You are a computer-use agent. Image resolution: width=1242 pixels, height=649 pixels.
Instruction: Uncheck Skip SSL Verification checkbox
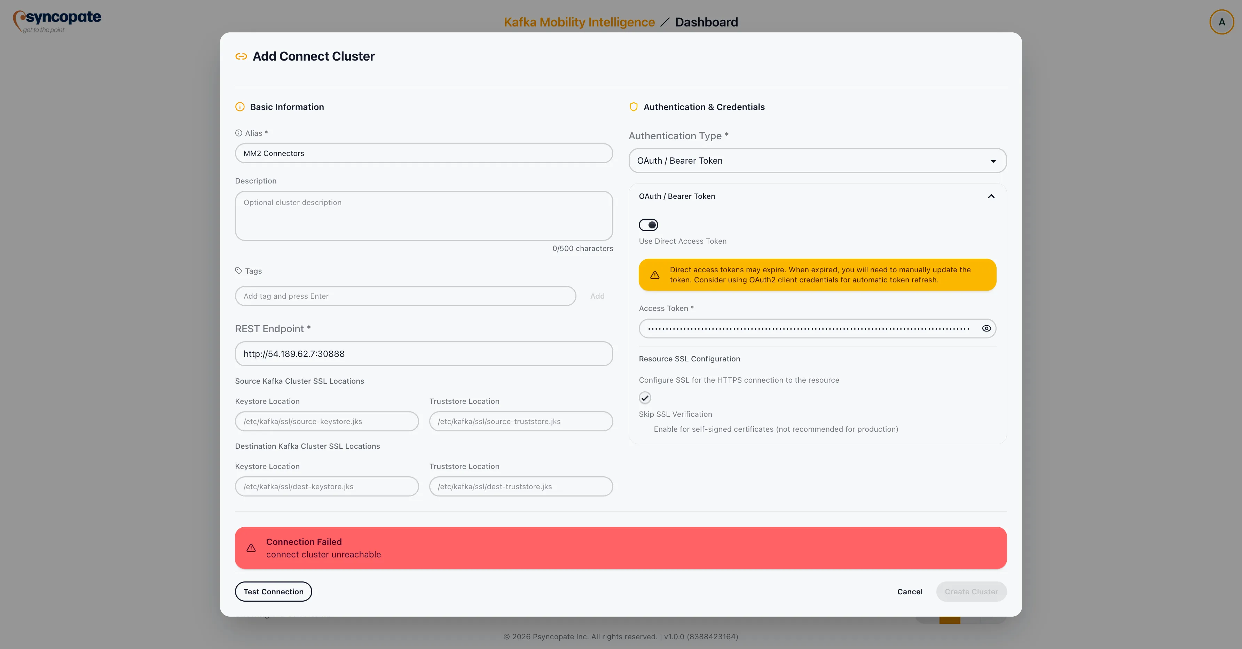645,398
